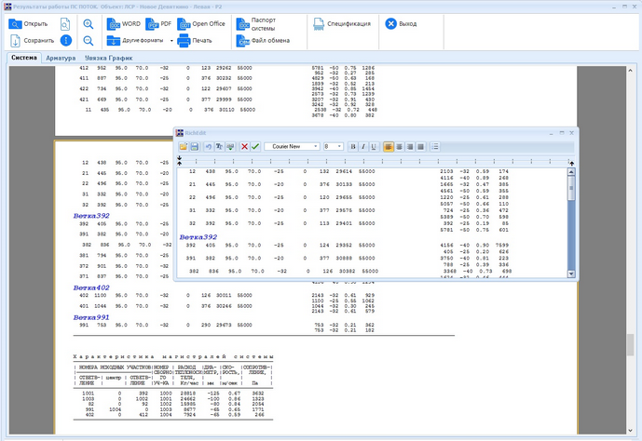Click the font settings icon in RichEdit
Image resolution: width=642 pixels, height=441 pixels.
point(220,146)
